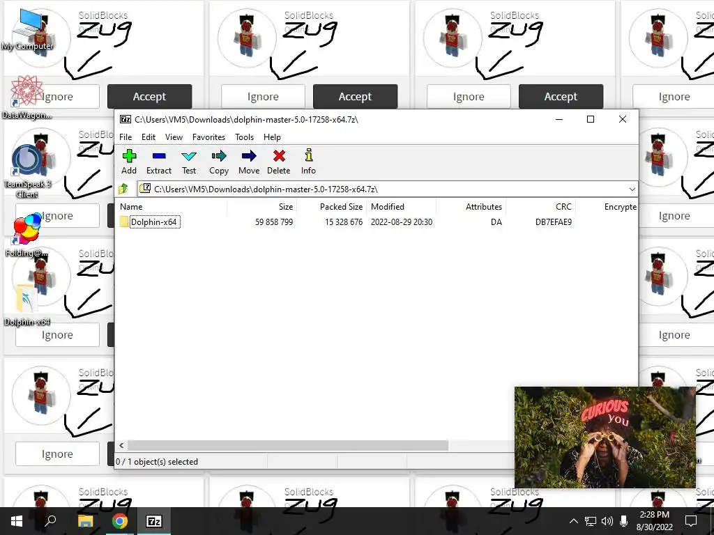The height and width of the screenshot is (535, 714).
Task: Sort the list by the Size column
Action: coord(262,206)
